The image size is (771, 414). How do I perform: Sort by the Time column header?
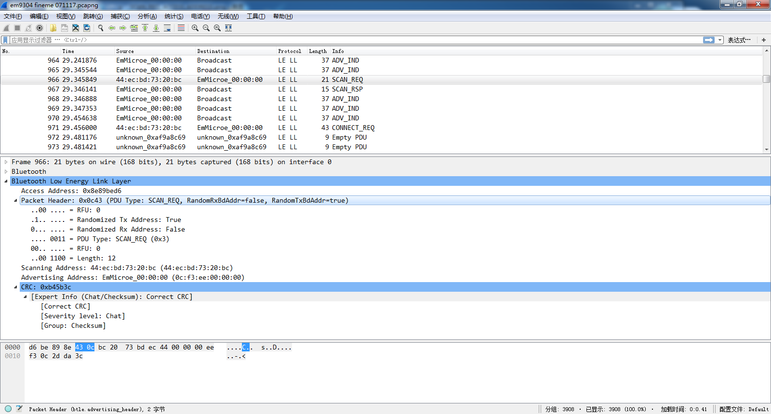(x=87, y=51)
